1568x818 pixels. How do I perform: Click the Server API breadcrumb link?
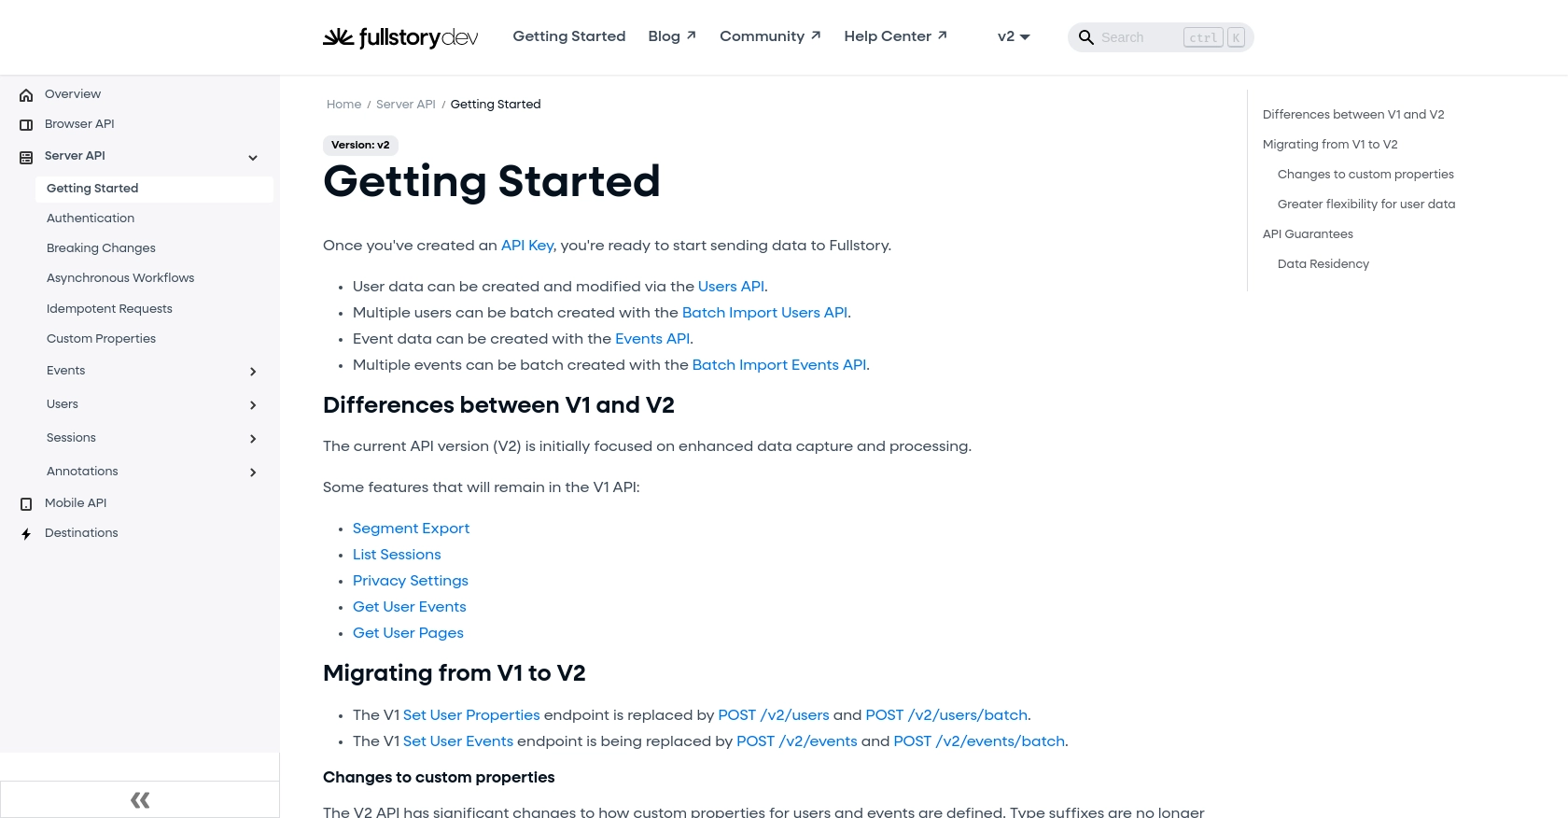[406, 105]
